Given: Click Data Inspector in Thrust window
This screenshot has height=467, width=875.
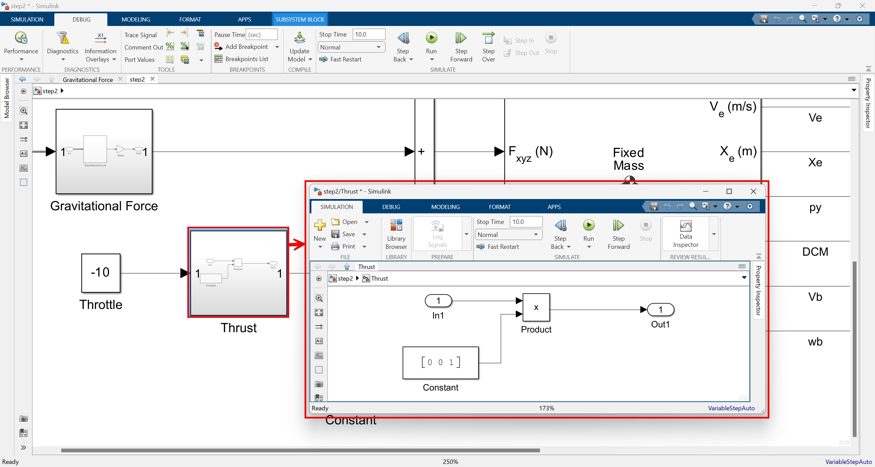Looking at the screenshot, I should [686, 233].
